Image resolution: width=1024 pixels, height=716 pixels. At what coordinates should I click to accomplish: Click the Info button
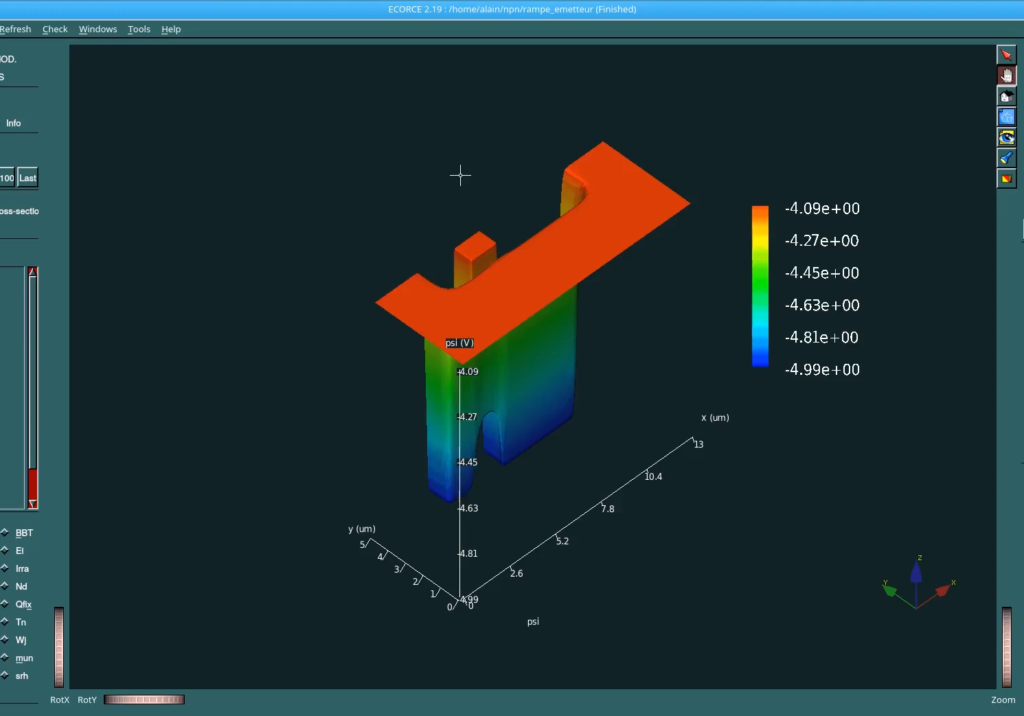(x=13, y=123)
